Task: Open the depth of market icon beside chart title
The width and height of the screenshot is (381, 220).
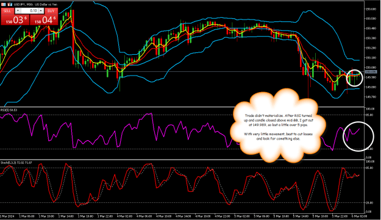Action: pos(10,4)
